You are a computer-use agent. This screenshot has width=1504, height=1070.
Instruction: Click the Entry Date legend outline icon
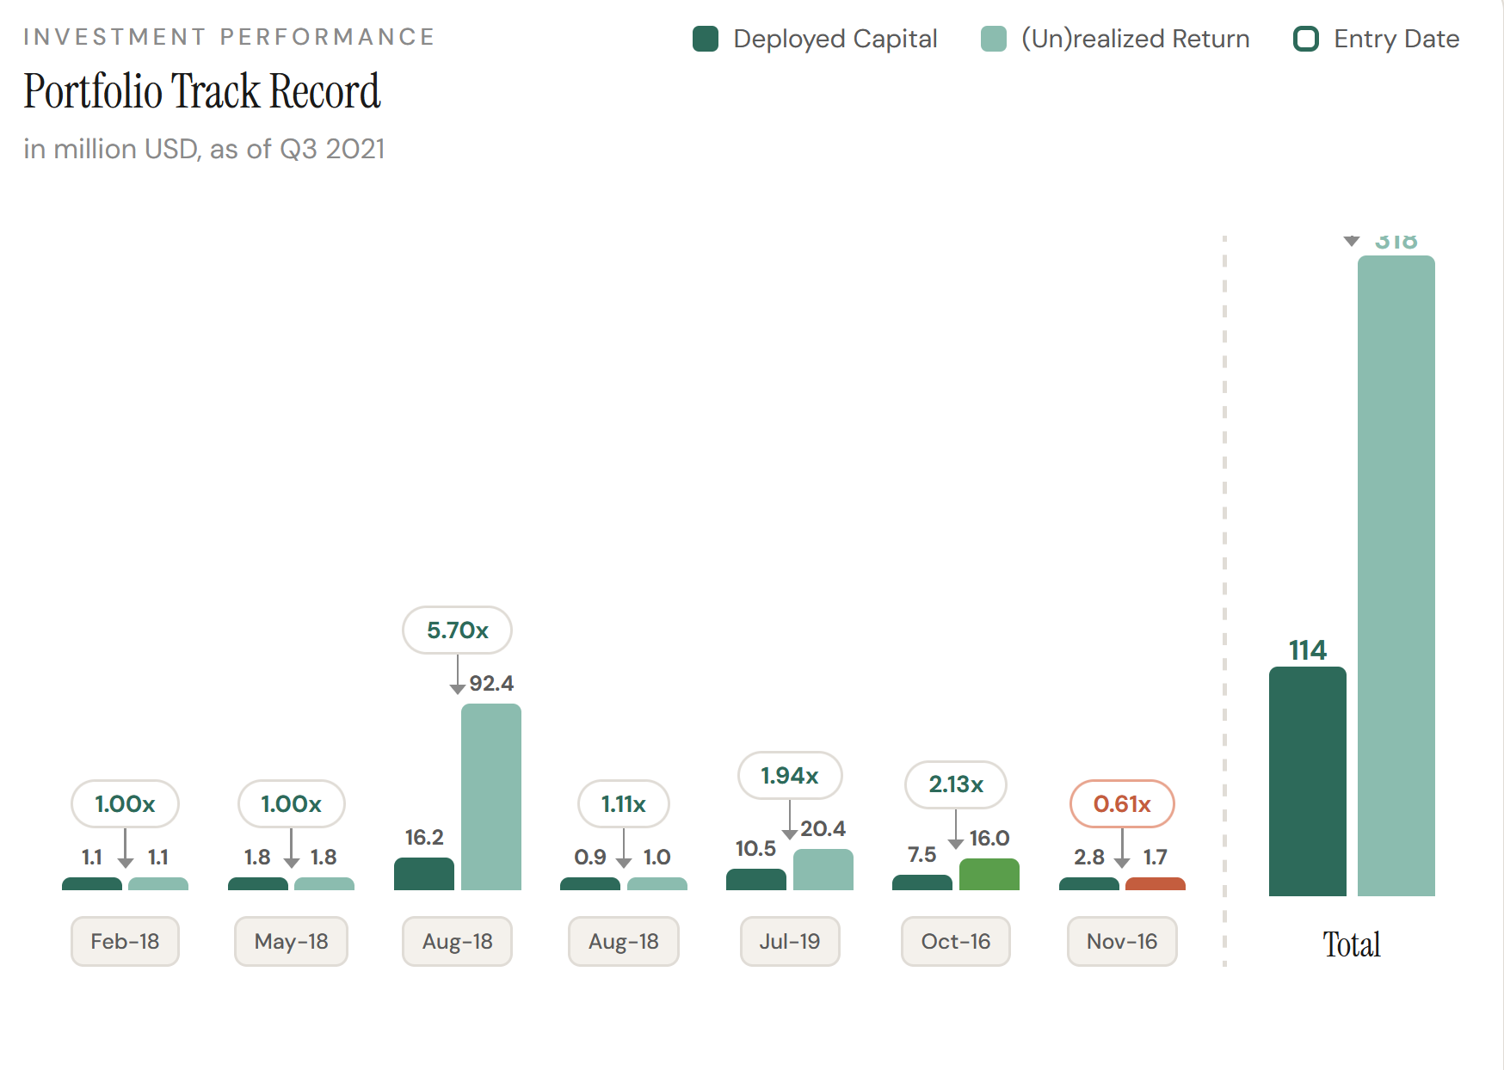[1305, 39]
